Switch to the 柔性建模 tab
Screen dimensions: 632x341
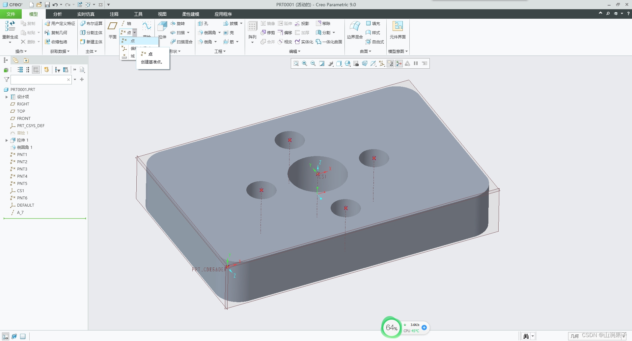(x=191, y=14)
